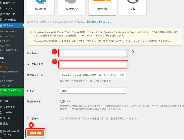Click into the 失敗メッセージ text field
The image size is (184, 140).
click(x=93, y=75)
